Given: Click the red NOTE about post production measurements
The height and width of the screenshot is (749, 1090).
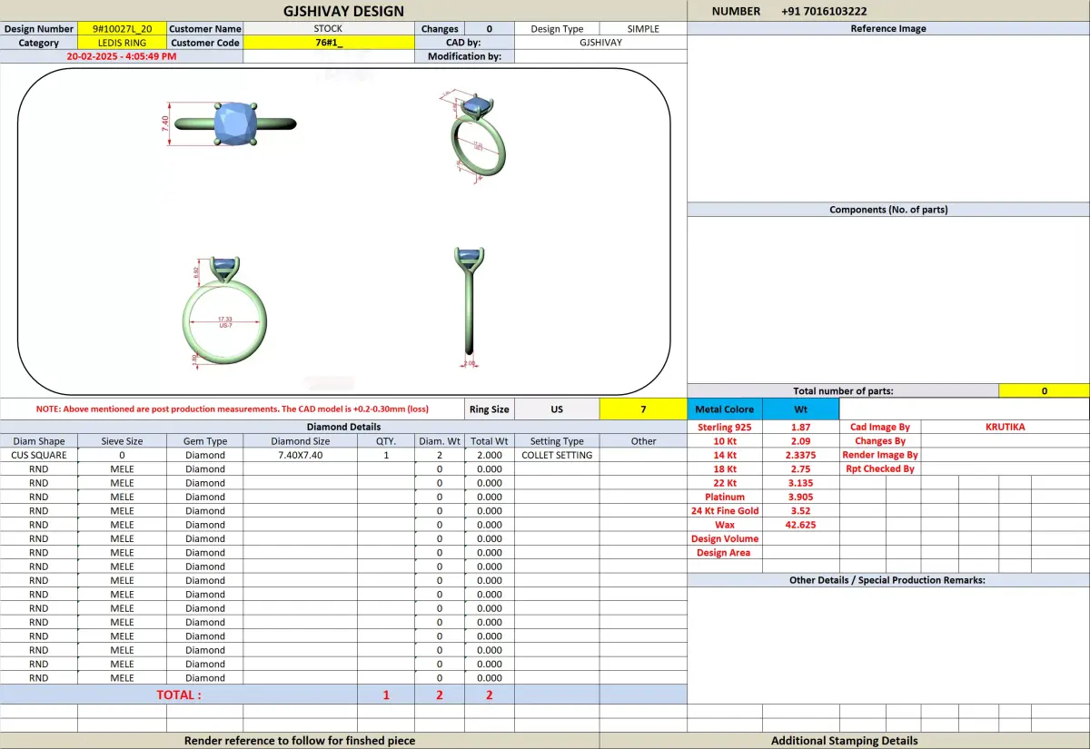Looking at the screenshot, I should point(233,409).
